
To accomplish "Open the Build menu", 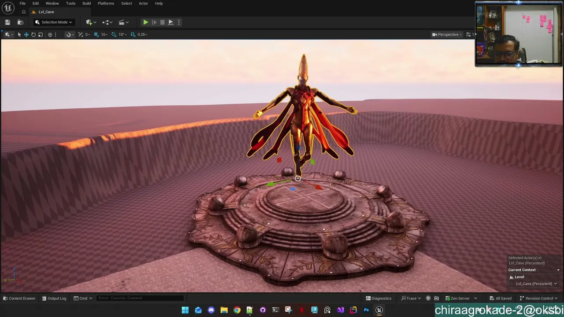I will pos(86,3).
